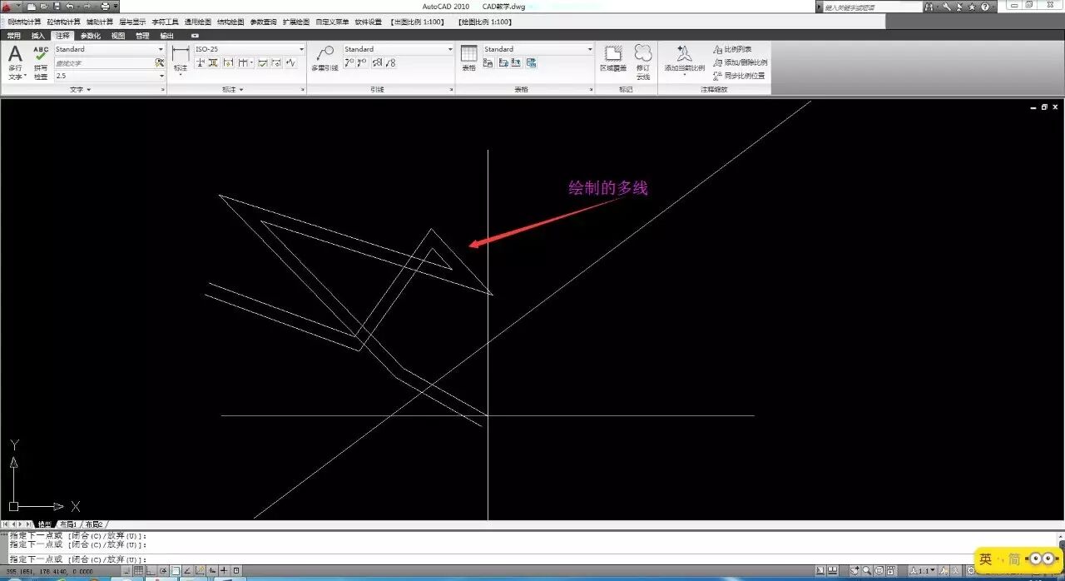This screenshot has width=1065, height=581.
Task: Insert a 表格 table
Action: [x=468, y=58]
